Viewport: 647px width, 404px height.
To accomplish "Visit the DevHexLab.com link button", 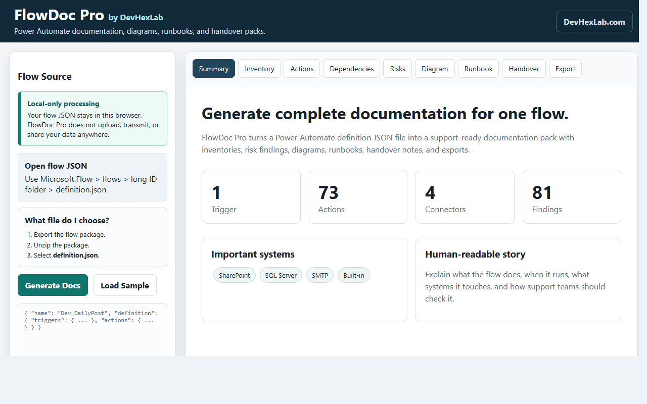I will [x=594, y=22].
